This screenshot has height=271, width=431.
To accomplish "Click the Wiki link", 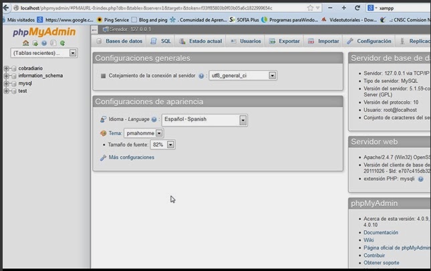I will (369, 240).
